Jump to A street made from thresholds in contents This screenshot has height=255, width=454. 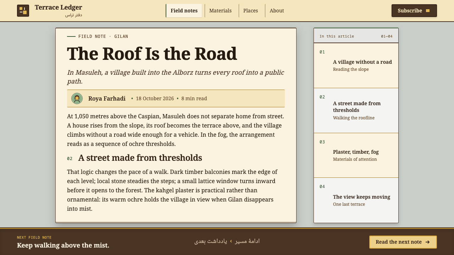[x=356, y=110]
